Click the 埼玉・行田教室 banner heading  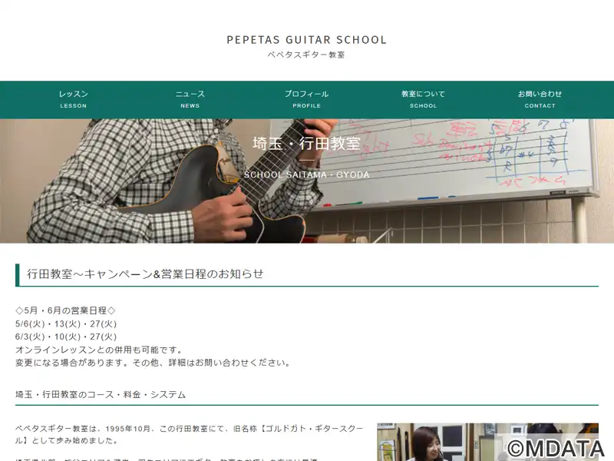tap(306, 143)
